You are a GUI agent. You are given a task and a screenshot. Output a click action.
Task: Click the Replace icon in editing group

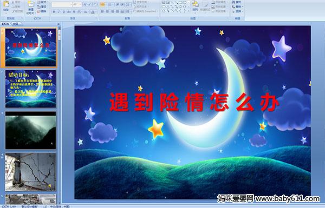tap(237, 6)
